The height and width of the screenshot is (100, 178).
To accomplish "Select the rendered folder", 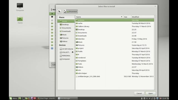I will coord(115,58).
